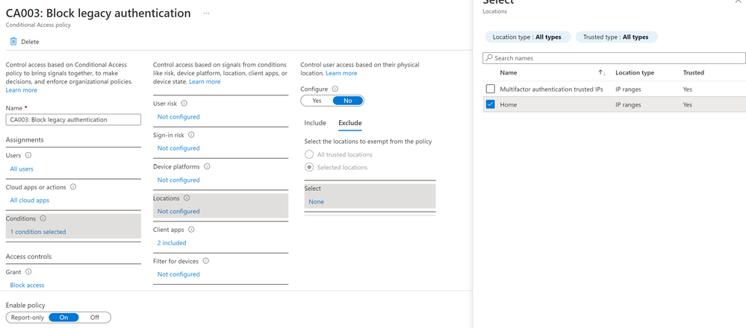Open the Block access grant link
This screenshot has width=746, height=328.
[x=27, y=286]
